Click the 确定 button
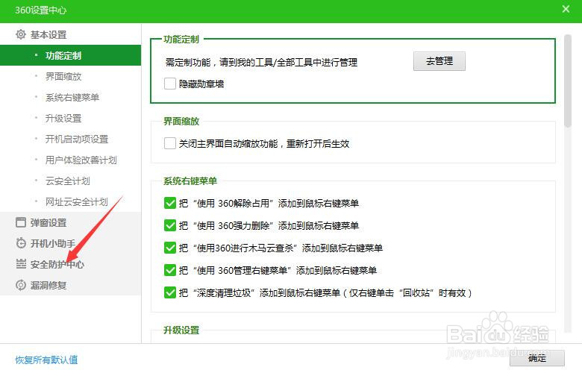This screenshot has height=373, width=582. [536, 358]
